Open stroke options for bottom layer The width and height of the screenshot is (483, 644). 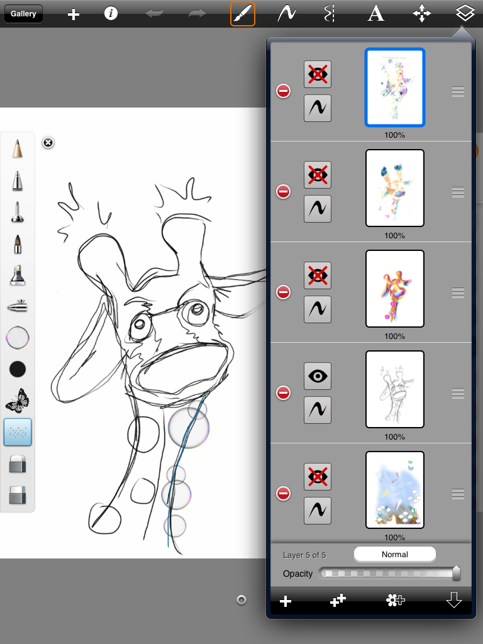click(318, 511)
